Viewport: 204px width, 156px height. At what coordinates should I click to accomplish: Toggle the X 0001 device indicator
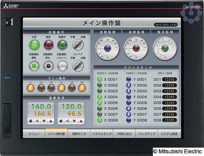(100, 79)
